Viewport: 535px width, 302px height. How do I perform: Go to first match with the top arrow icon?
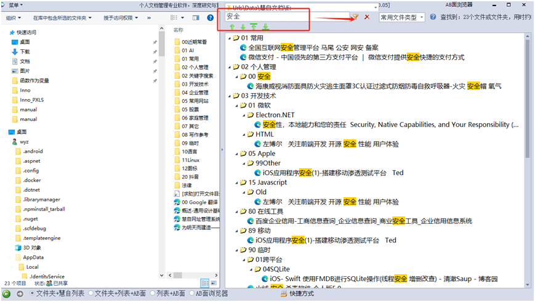click(x=254, y=27)
